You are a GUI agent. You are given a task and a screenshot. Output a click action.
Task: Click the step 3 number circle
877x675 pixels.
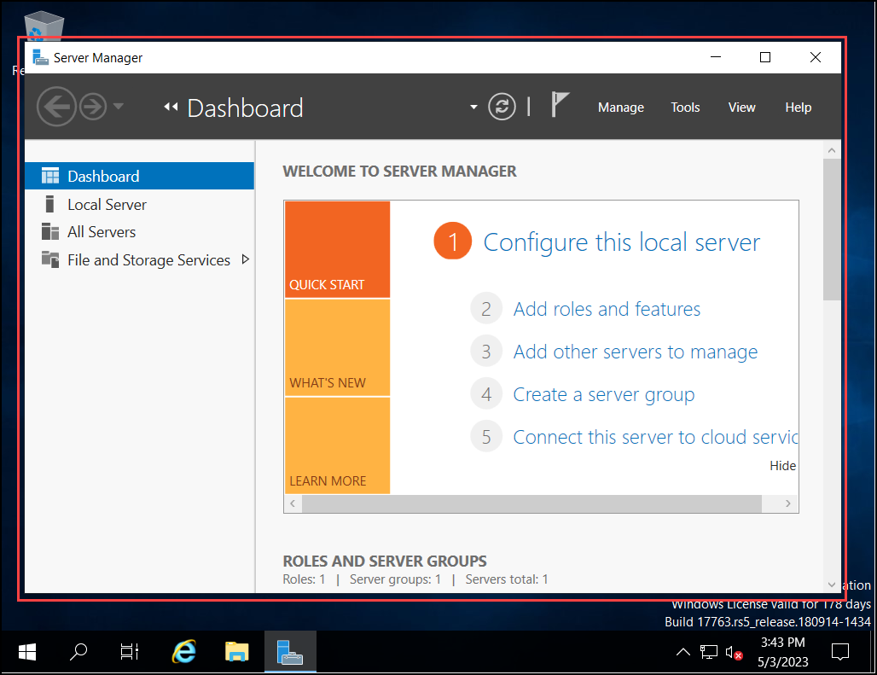pos(486,352)
